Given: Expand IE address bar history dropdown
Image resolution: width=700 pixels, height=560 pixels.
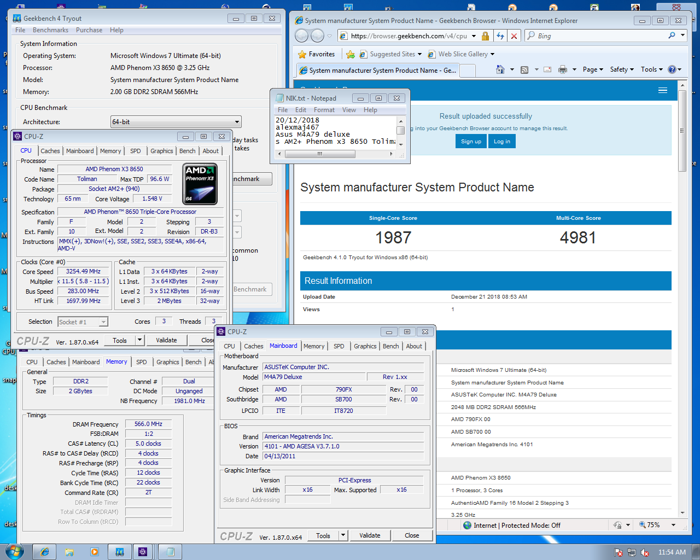Looking at the screenshot, I should [474, 36].
